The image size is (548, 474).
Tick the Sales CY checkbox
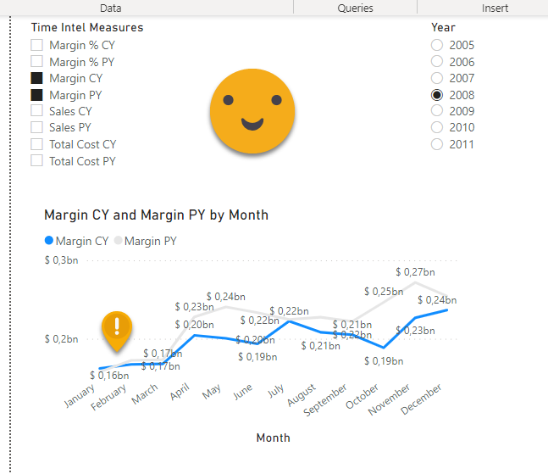coord(37,111)
